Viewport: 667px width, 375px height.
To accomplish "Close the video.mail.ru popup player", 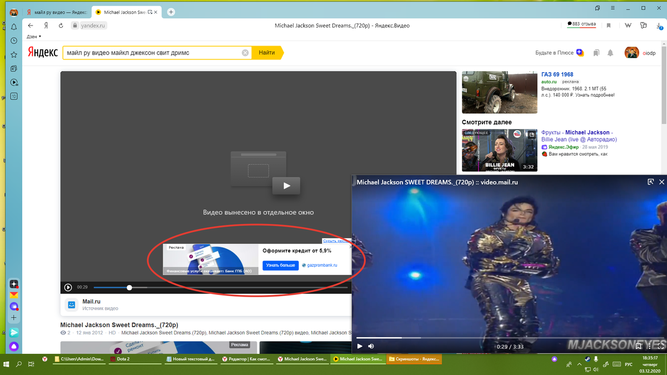I will tap(661, 182).
